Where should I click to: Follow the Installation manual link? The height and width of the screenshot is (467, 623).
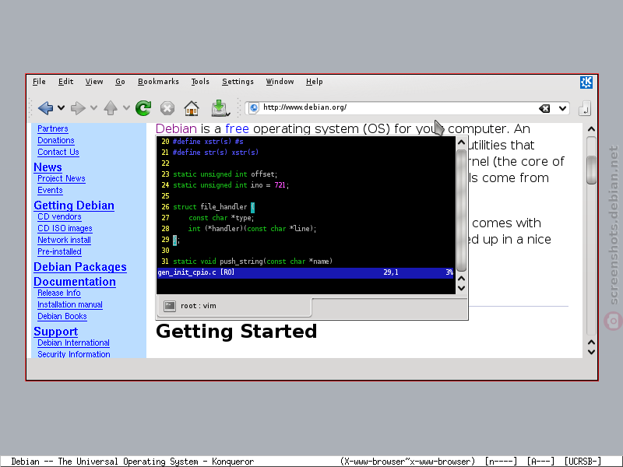coord(70,304)
